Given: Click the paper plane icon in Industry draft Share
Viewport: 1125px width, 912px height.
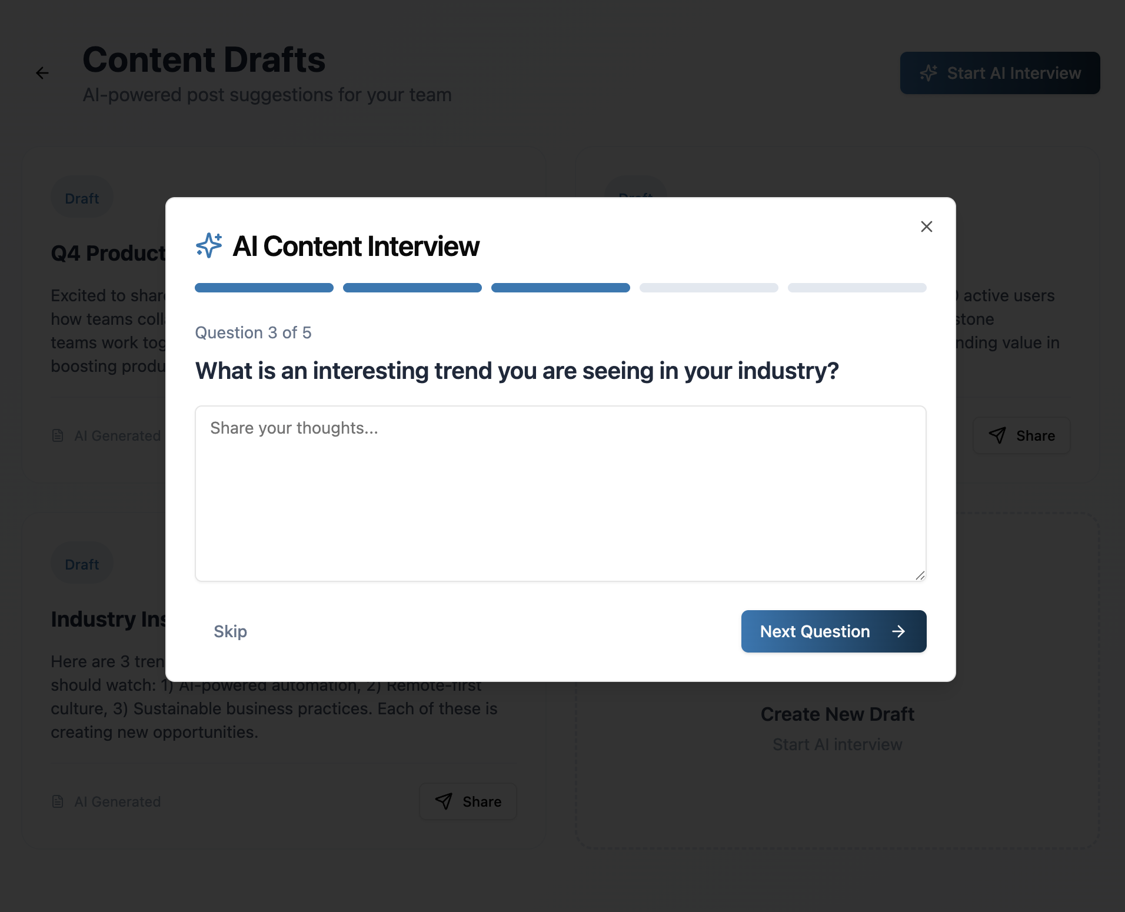Looking at the screenshot, I should [x=444, y=801].
